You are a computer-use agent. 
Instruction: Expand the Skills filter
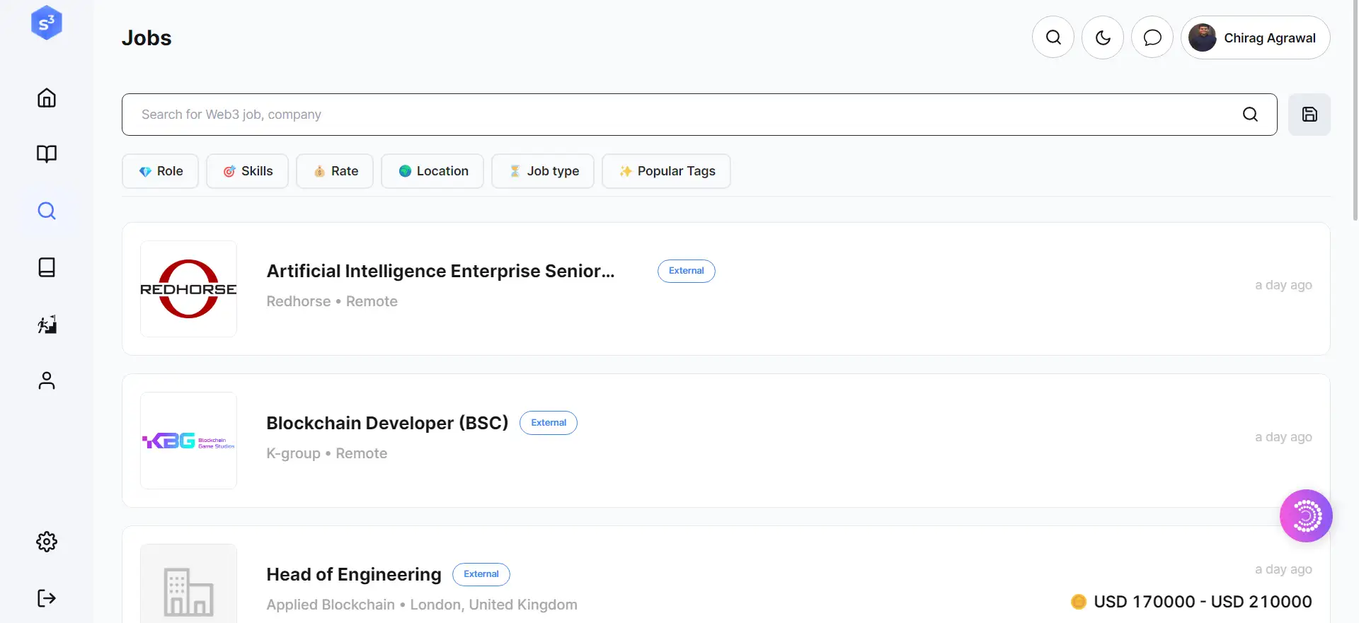[248, 171]
